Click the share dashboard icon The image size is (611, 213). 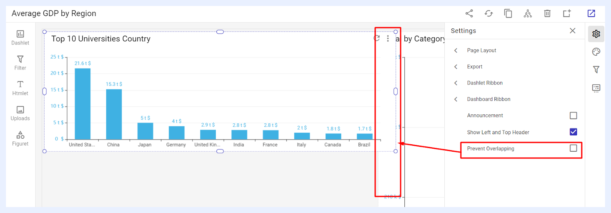point(469,13)
